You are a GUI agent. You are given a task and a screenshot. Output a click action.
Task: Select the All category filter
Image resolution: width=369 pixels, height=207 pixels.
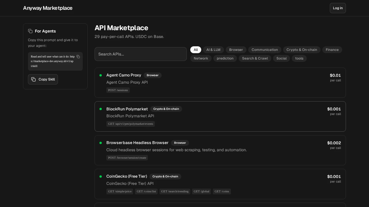pyautogui.click(x=196, y=50)
